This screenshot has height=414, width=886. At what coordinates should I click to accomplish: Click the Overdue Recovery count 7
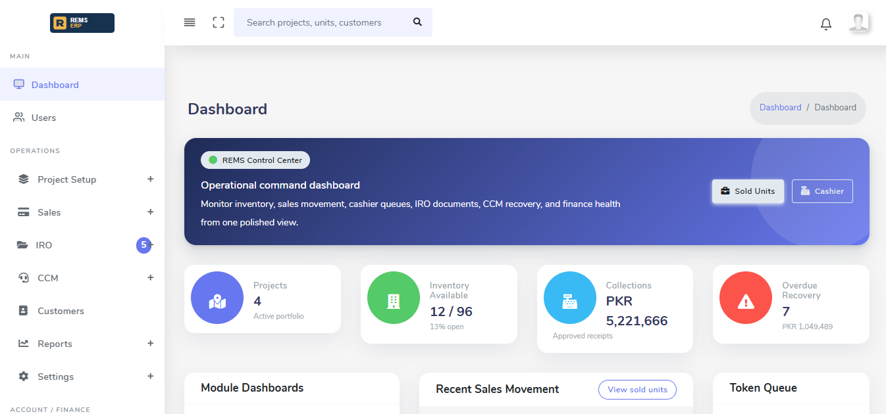click(786, 312)
